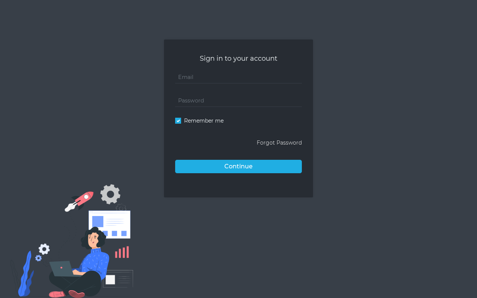Click the pink bar chart graphic

point(122,252)
